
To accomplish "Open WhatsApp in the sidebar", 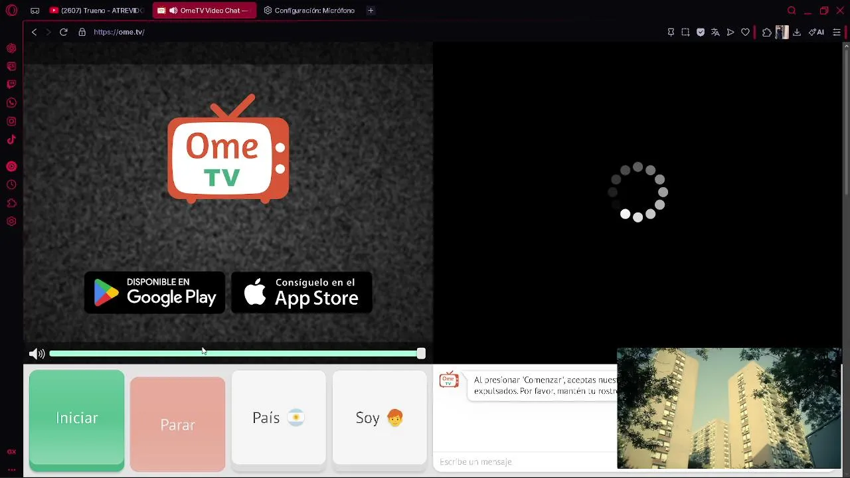I will pos(11,103).
